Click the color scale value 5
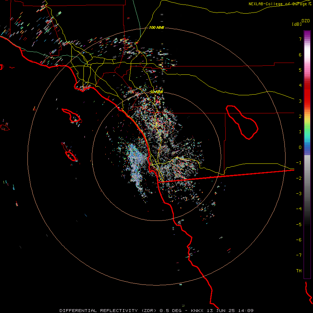Image resolution: width=313 pixels, height=313 pixels. [300, 70]
